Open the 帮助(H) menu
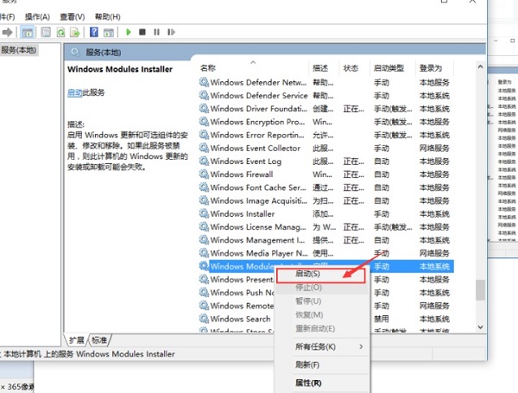 click(x=108, y=17)
